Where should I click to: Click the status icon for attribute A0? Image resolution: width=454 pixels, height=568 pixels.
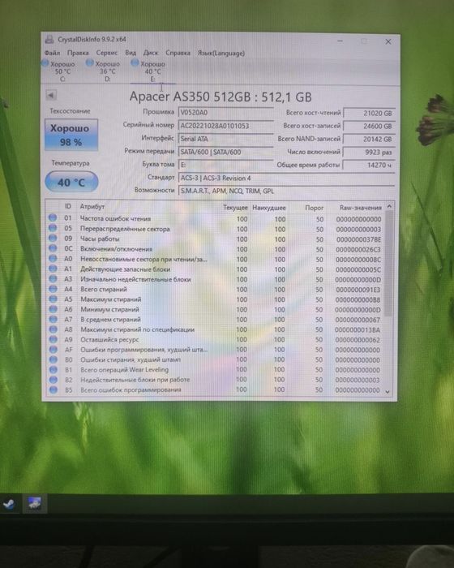tap(53, 258)
